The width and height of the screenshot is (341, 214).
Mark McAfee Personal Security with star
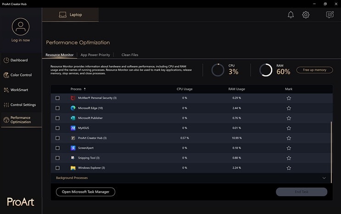point(289,98)
